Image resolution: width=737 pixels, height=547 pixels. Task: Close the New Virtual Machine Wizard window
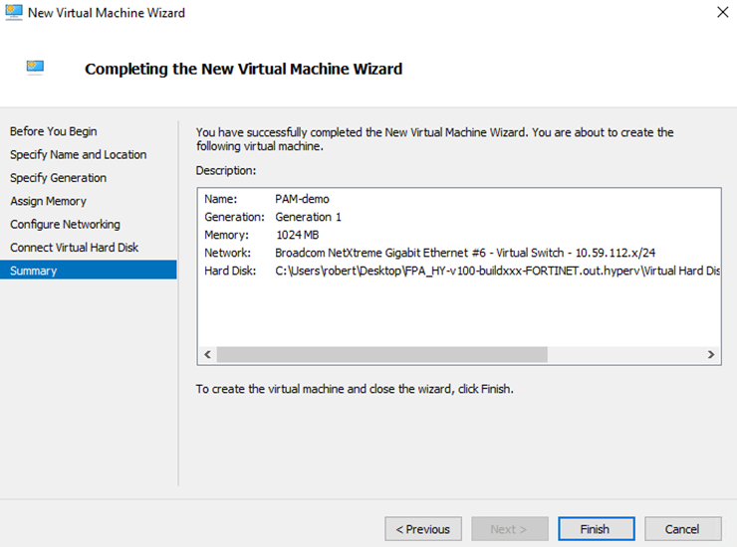(721, 13)
